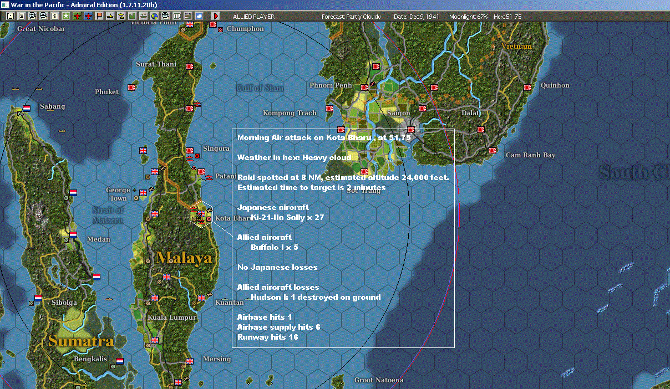
Task: Click the Vietnam region label
Action: [x=516, y=47]
